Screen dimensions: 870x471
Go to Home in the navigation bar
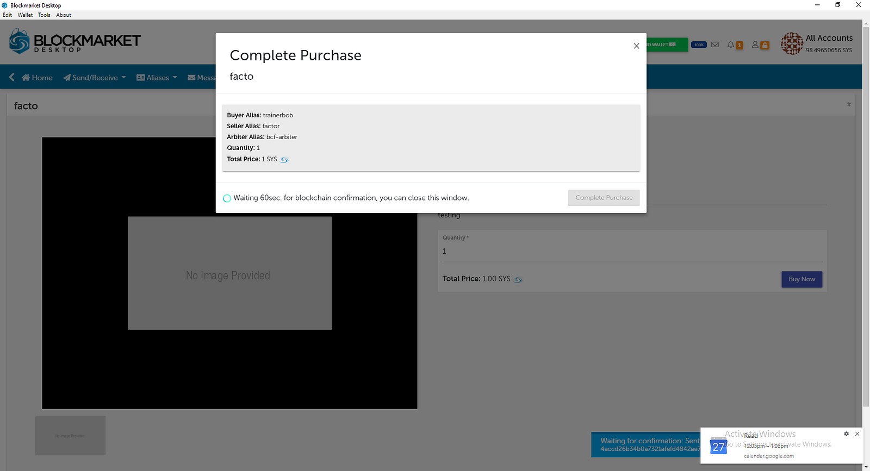coord(37,78)
